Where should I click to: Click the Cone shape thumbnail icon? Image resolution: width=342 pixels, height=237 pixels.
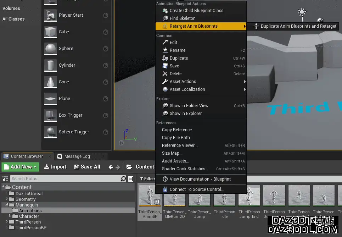coord(50,82)
